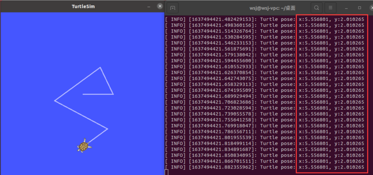Open the terminal search magnifier
373x175 pixels.
click(x=317, y=8)
